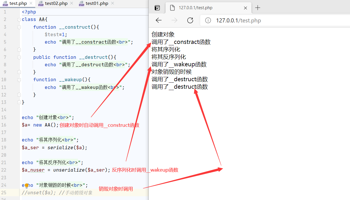350x200 pixels.
Task: Select the test.php editor tab
Action: [18, 3]
